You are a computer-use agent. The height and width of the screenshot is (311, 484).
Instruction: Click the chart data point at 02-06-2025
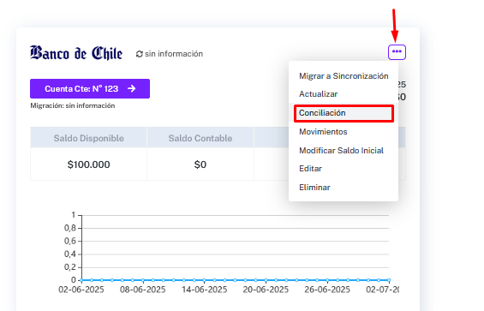81,280
